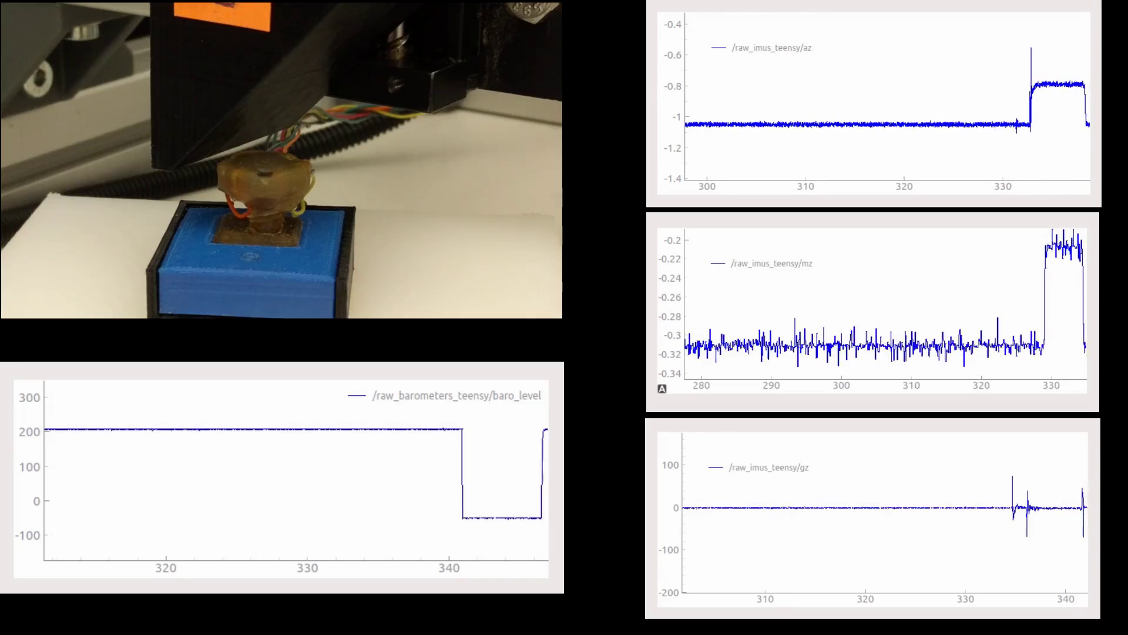
Task: Click the -1.4 y-axis label on az plot
Action: point(673,179)
